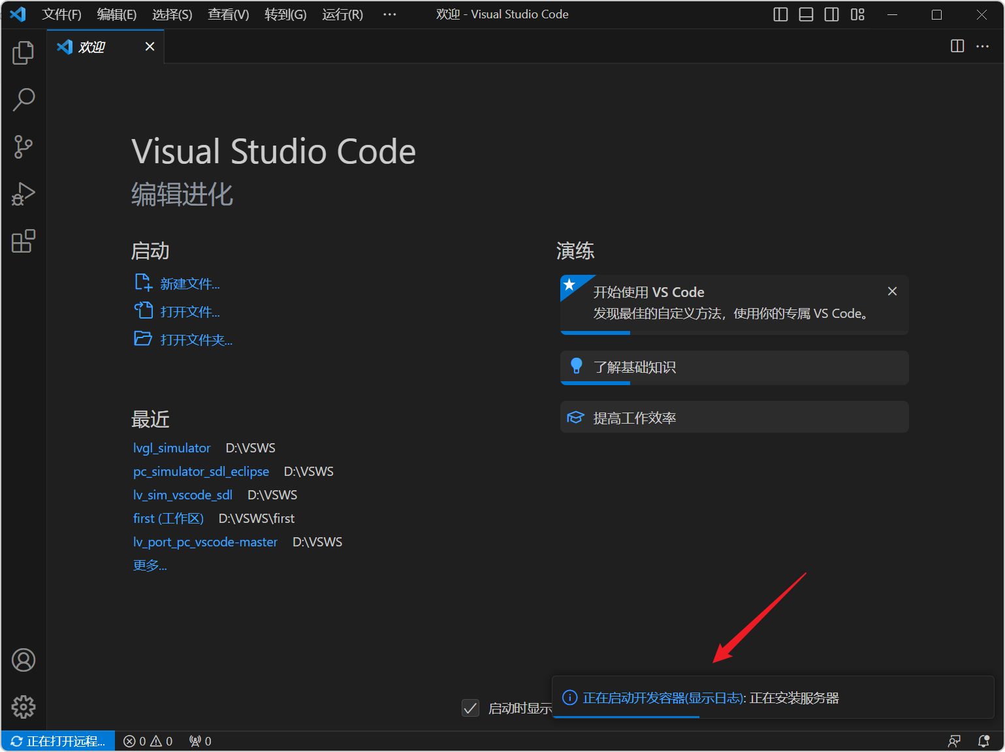
Task: Click the open file icon beside 打开文件
Action: click(143, 310)
